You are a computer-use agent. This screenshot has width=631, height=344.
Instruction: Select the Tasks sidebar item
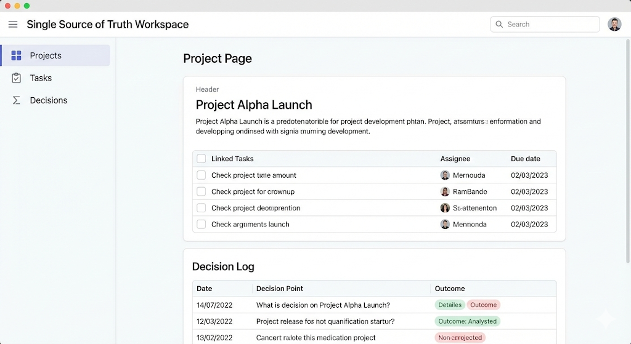click(41, 78)
